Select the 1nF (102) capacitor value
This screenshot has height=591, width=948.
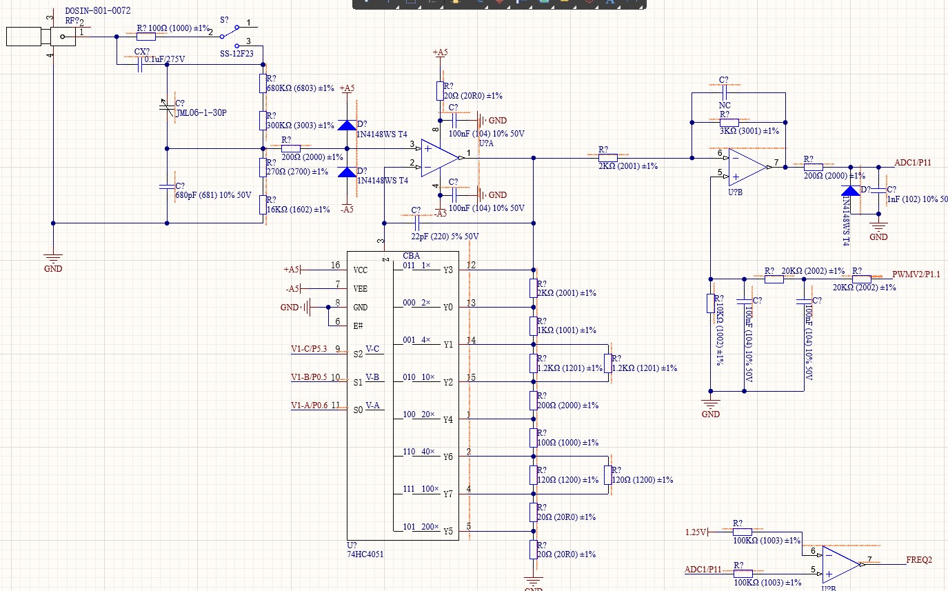pyautogui.click(x=918, y=199)
